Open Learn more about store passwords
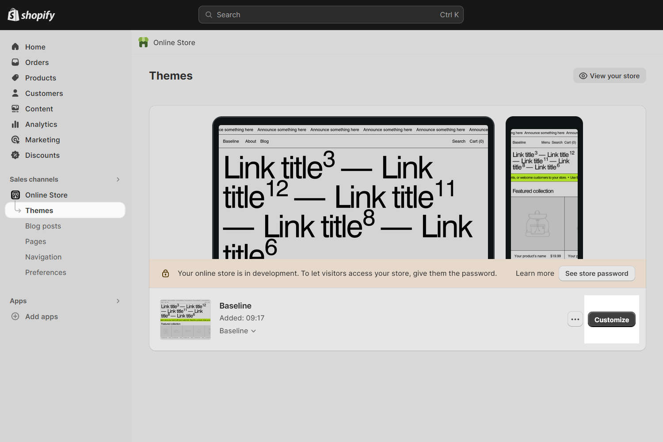The width and height of the screenshot is (663, 442). pyautogui.click(x=534, y=273)
